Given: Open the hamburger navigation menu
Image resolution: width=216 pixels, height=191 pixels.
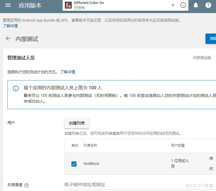Looking at the screenshot, I should (x=8, y=5).
